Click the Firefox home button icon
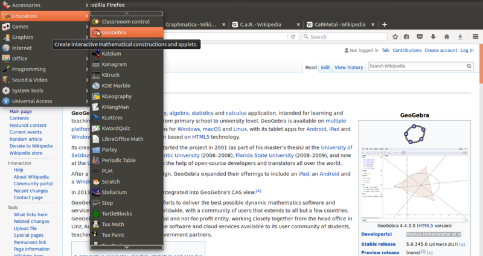Viewport: 483px width, 256px height. [x=447, y=37]
